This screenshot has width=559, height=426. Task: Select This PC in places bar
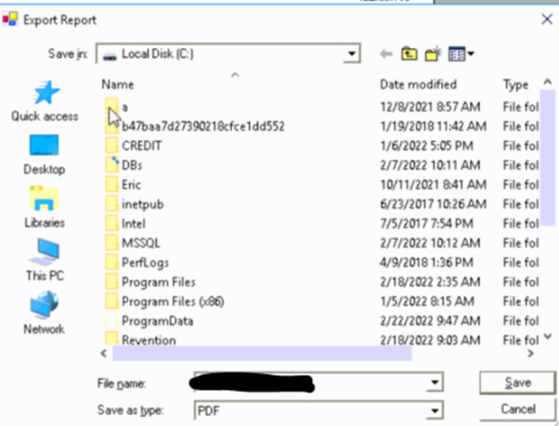(x=44, y=260)
